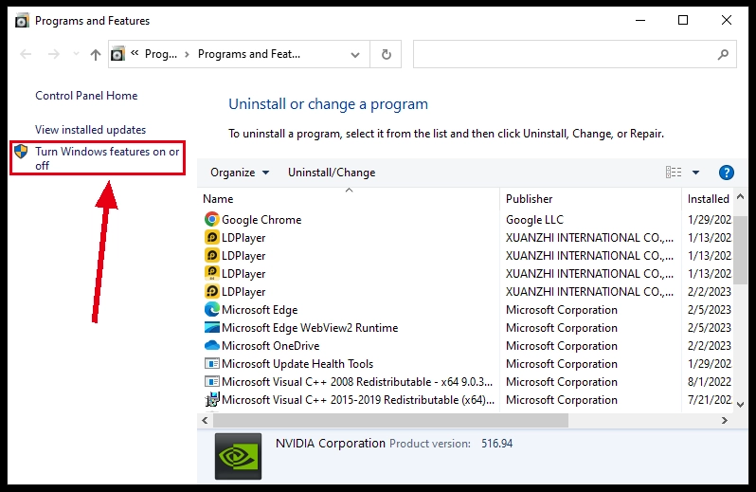
Task: Click the search box in Control Panel
Action: (x=574, y=54)
